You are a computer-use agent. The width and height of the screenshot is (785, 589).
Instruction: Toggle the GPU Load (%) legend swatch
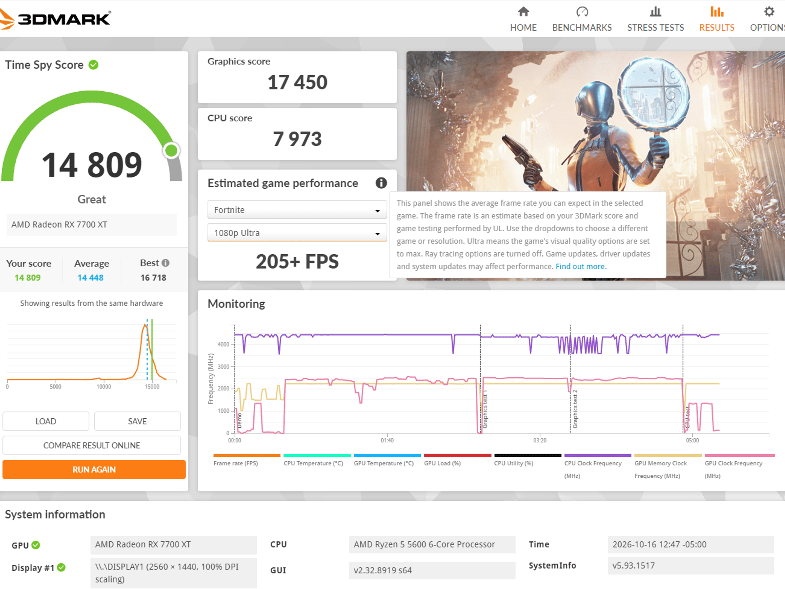[x=457, y=455]
